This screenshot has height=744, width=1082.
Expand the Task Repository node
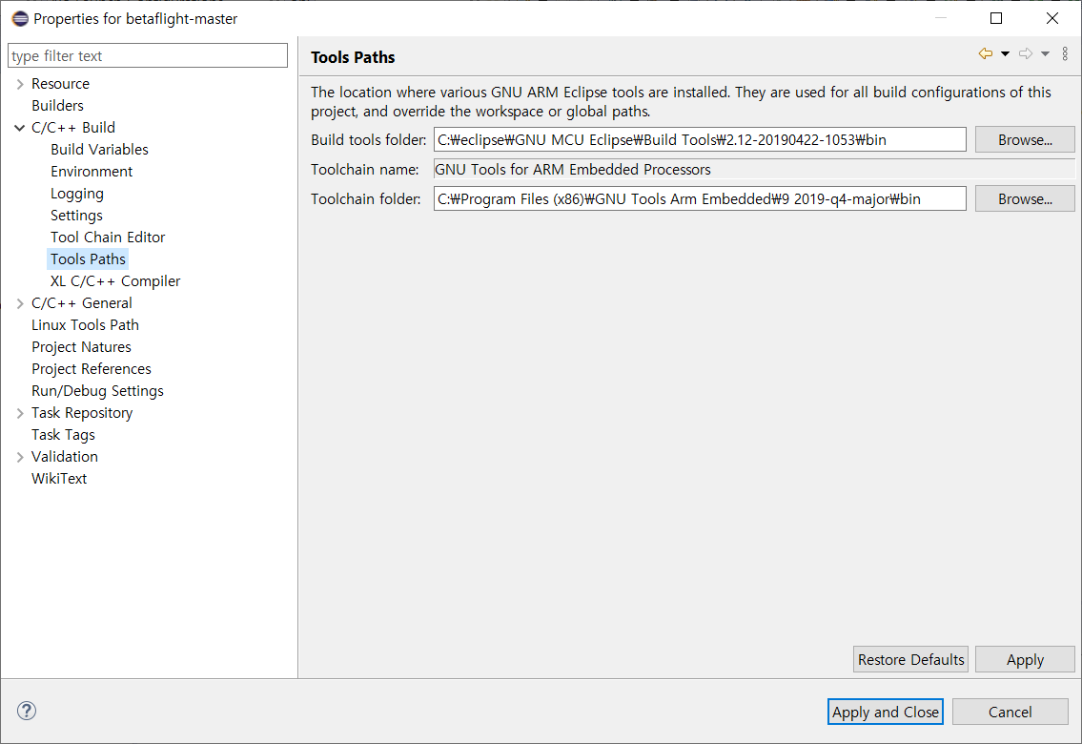(x=20, y=413)
